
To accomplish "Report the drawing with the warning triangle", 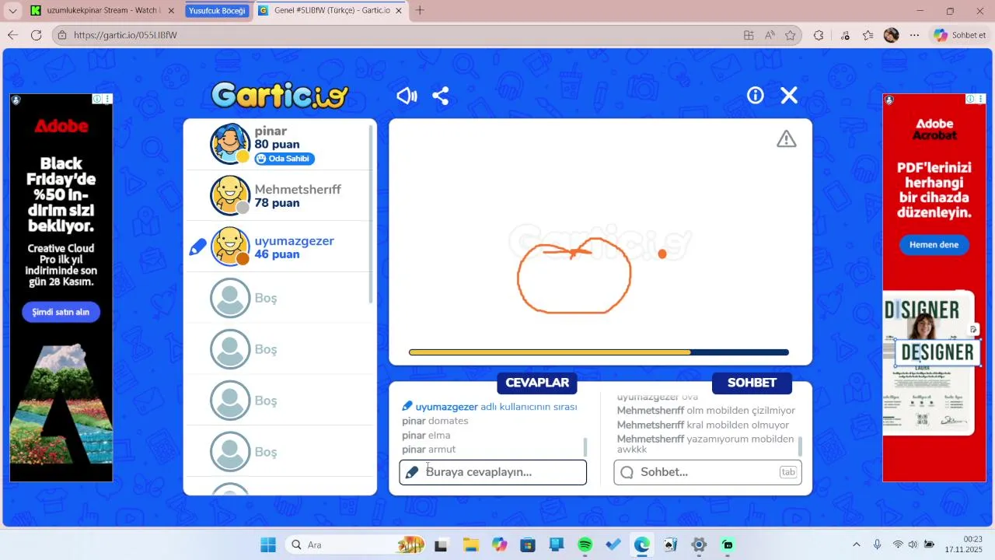I will 787,139.
